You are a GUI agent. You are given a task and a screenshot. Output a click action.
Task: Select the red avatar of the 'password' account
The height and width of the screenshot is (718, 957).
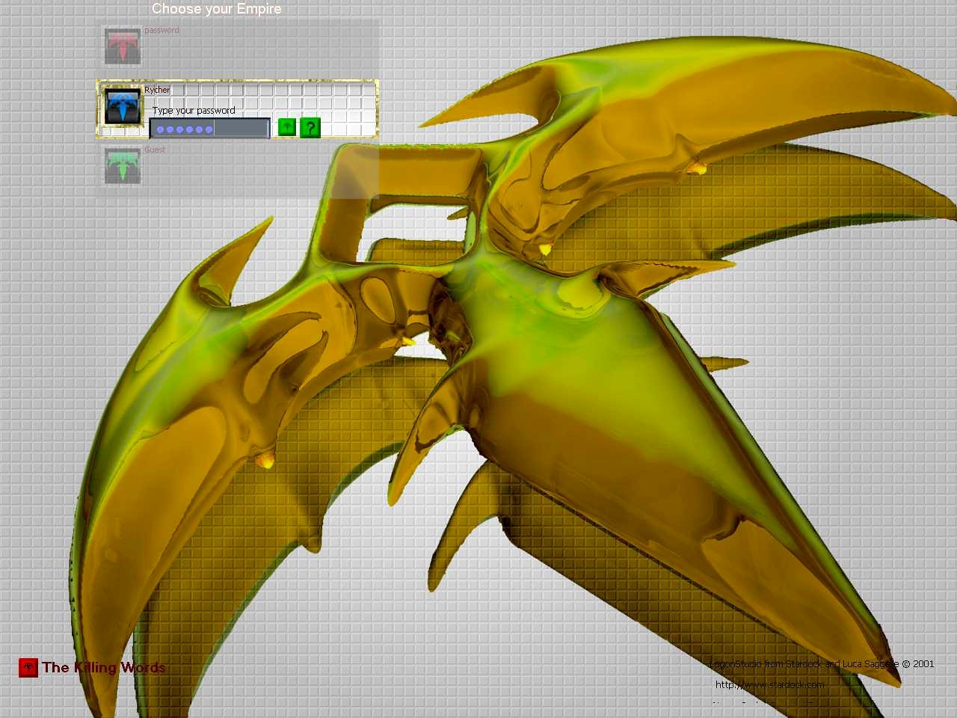[x=122, y=46]
